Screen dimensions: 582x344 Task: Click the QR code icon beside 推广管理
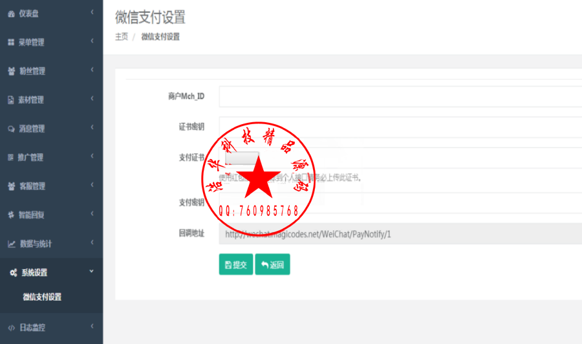point(11,157)
